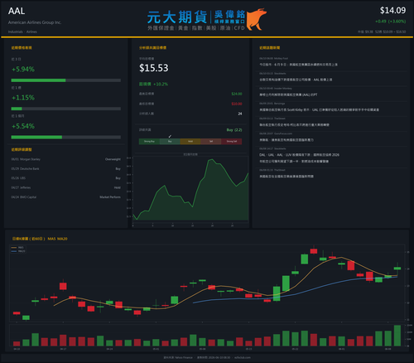Open the DAL, UAL, AAL, LUV headline

click(299, 158)
